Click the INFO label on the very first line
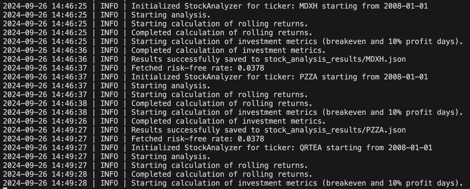The image size is (470, 189). click(x=109, y=6)
